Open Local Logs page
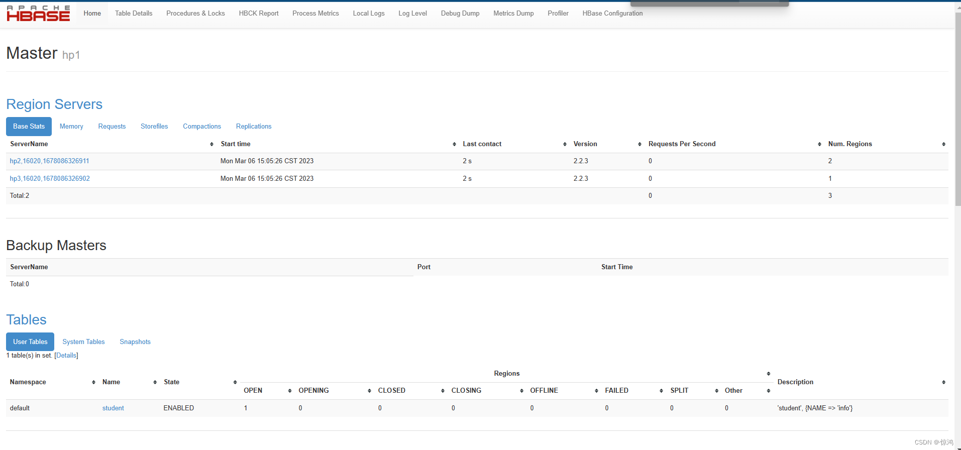 pyautogui.click(x=369, y=14)
